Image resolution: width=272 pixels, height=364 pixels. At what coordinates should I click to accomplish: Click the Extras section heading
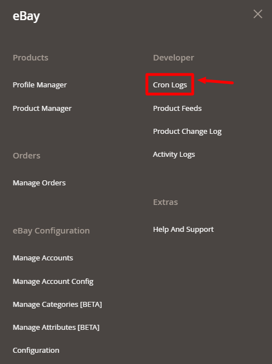tap(165, 202)
